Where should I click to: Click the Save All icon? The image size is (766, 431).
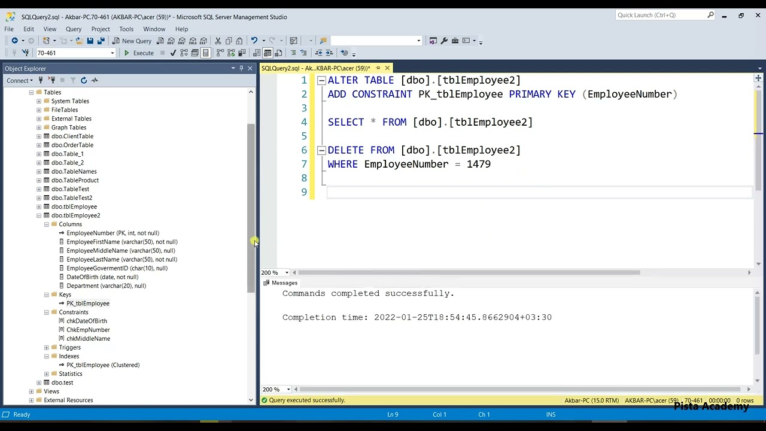(101, 41)
